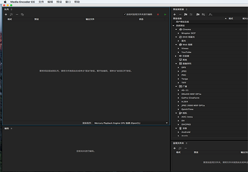Image resolution: width=248 pixels, height=172 pixels.
Task: Expand the Wraptor DCP presets
Action: point(178,33)
